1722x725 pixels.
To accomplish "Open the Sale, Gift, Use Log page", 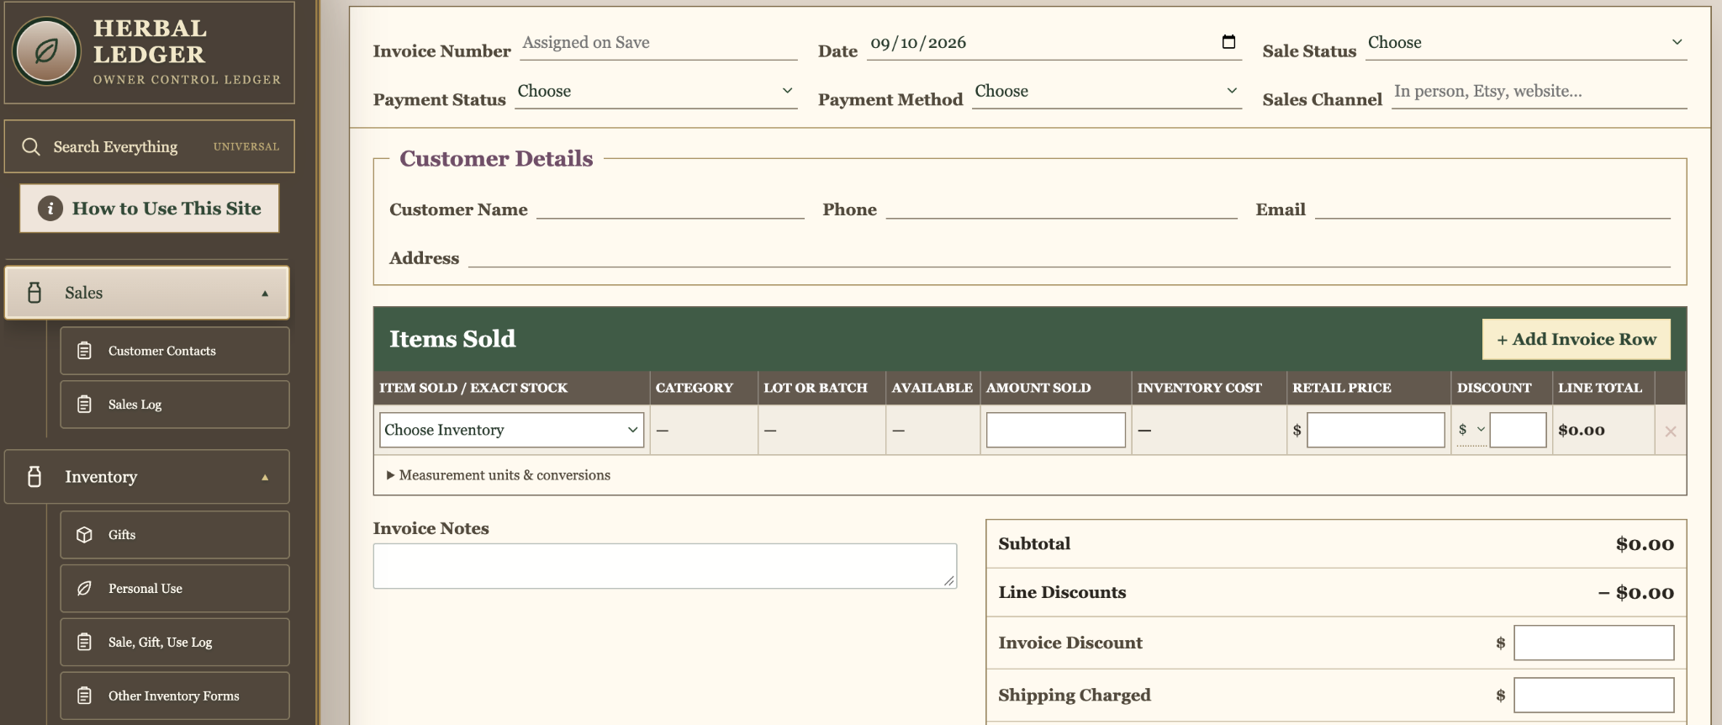I will (x=175, y=643).
